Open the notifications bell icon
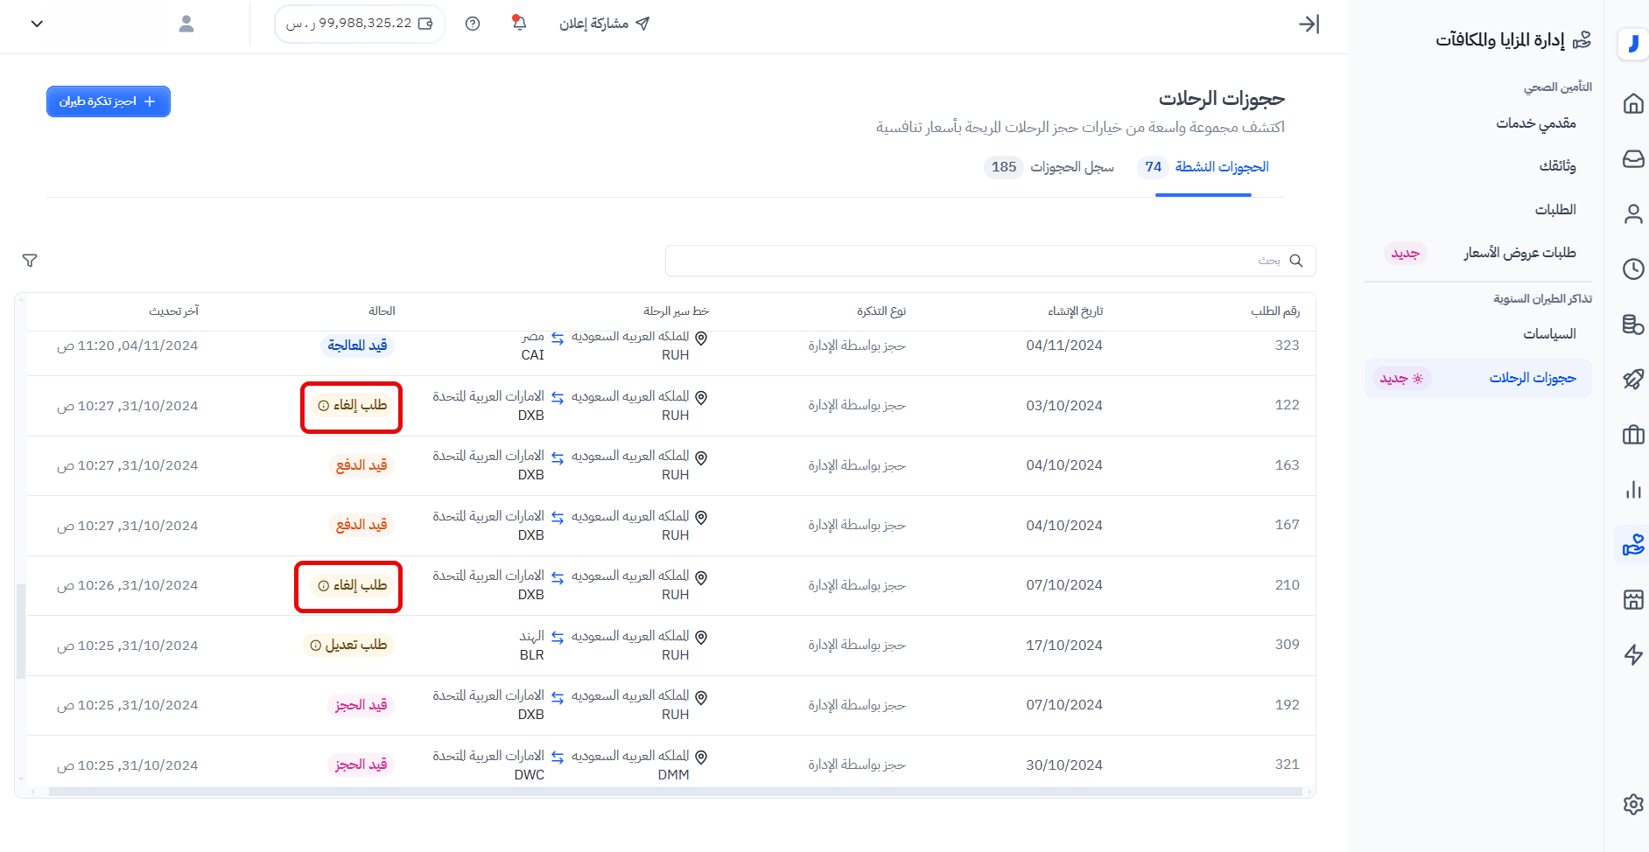This screenshot has width=1649, height=852. click(x=519, y=24)
